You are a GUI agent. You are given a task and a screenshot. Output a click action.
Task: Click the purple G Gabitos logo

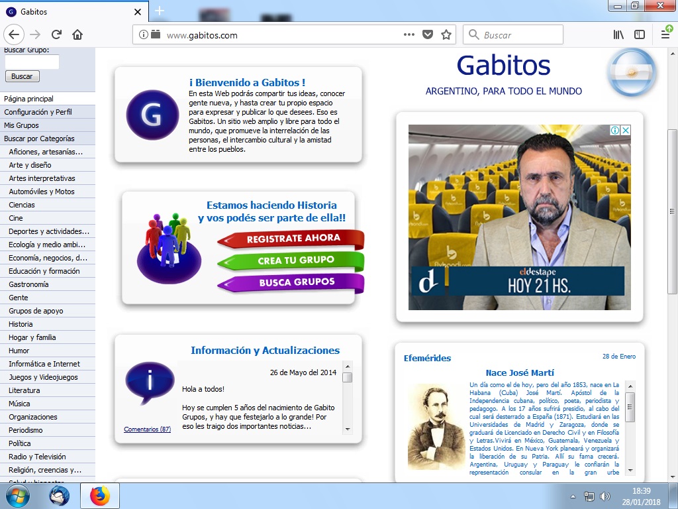pyautogui.click(x=152, y=115)
